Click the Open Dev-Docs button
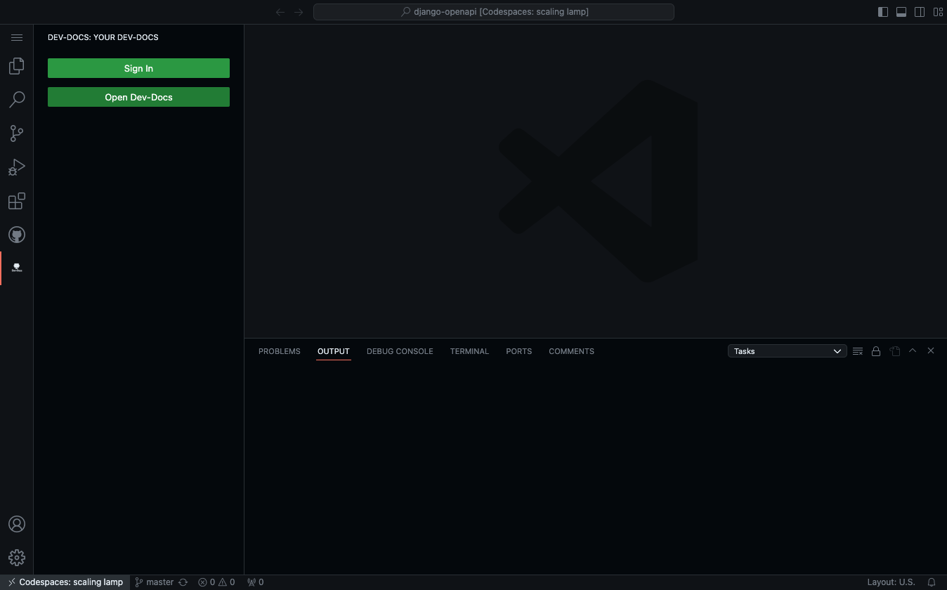947x590 pixels. [x=138, y=97]
